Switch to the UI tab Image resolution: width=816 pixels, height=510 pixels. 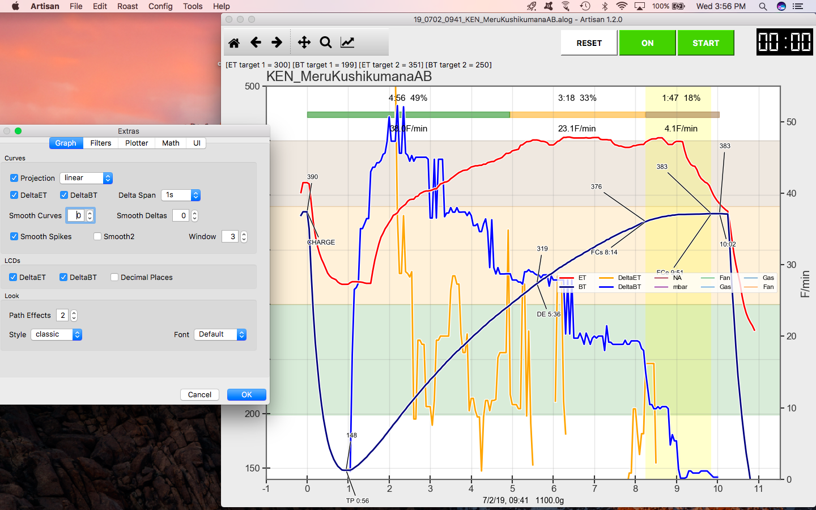197,143
